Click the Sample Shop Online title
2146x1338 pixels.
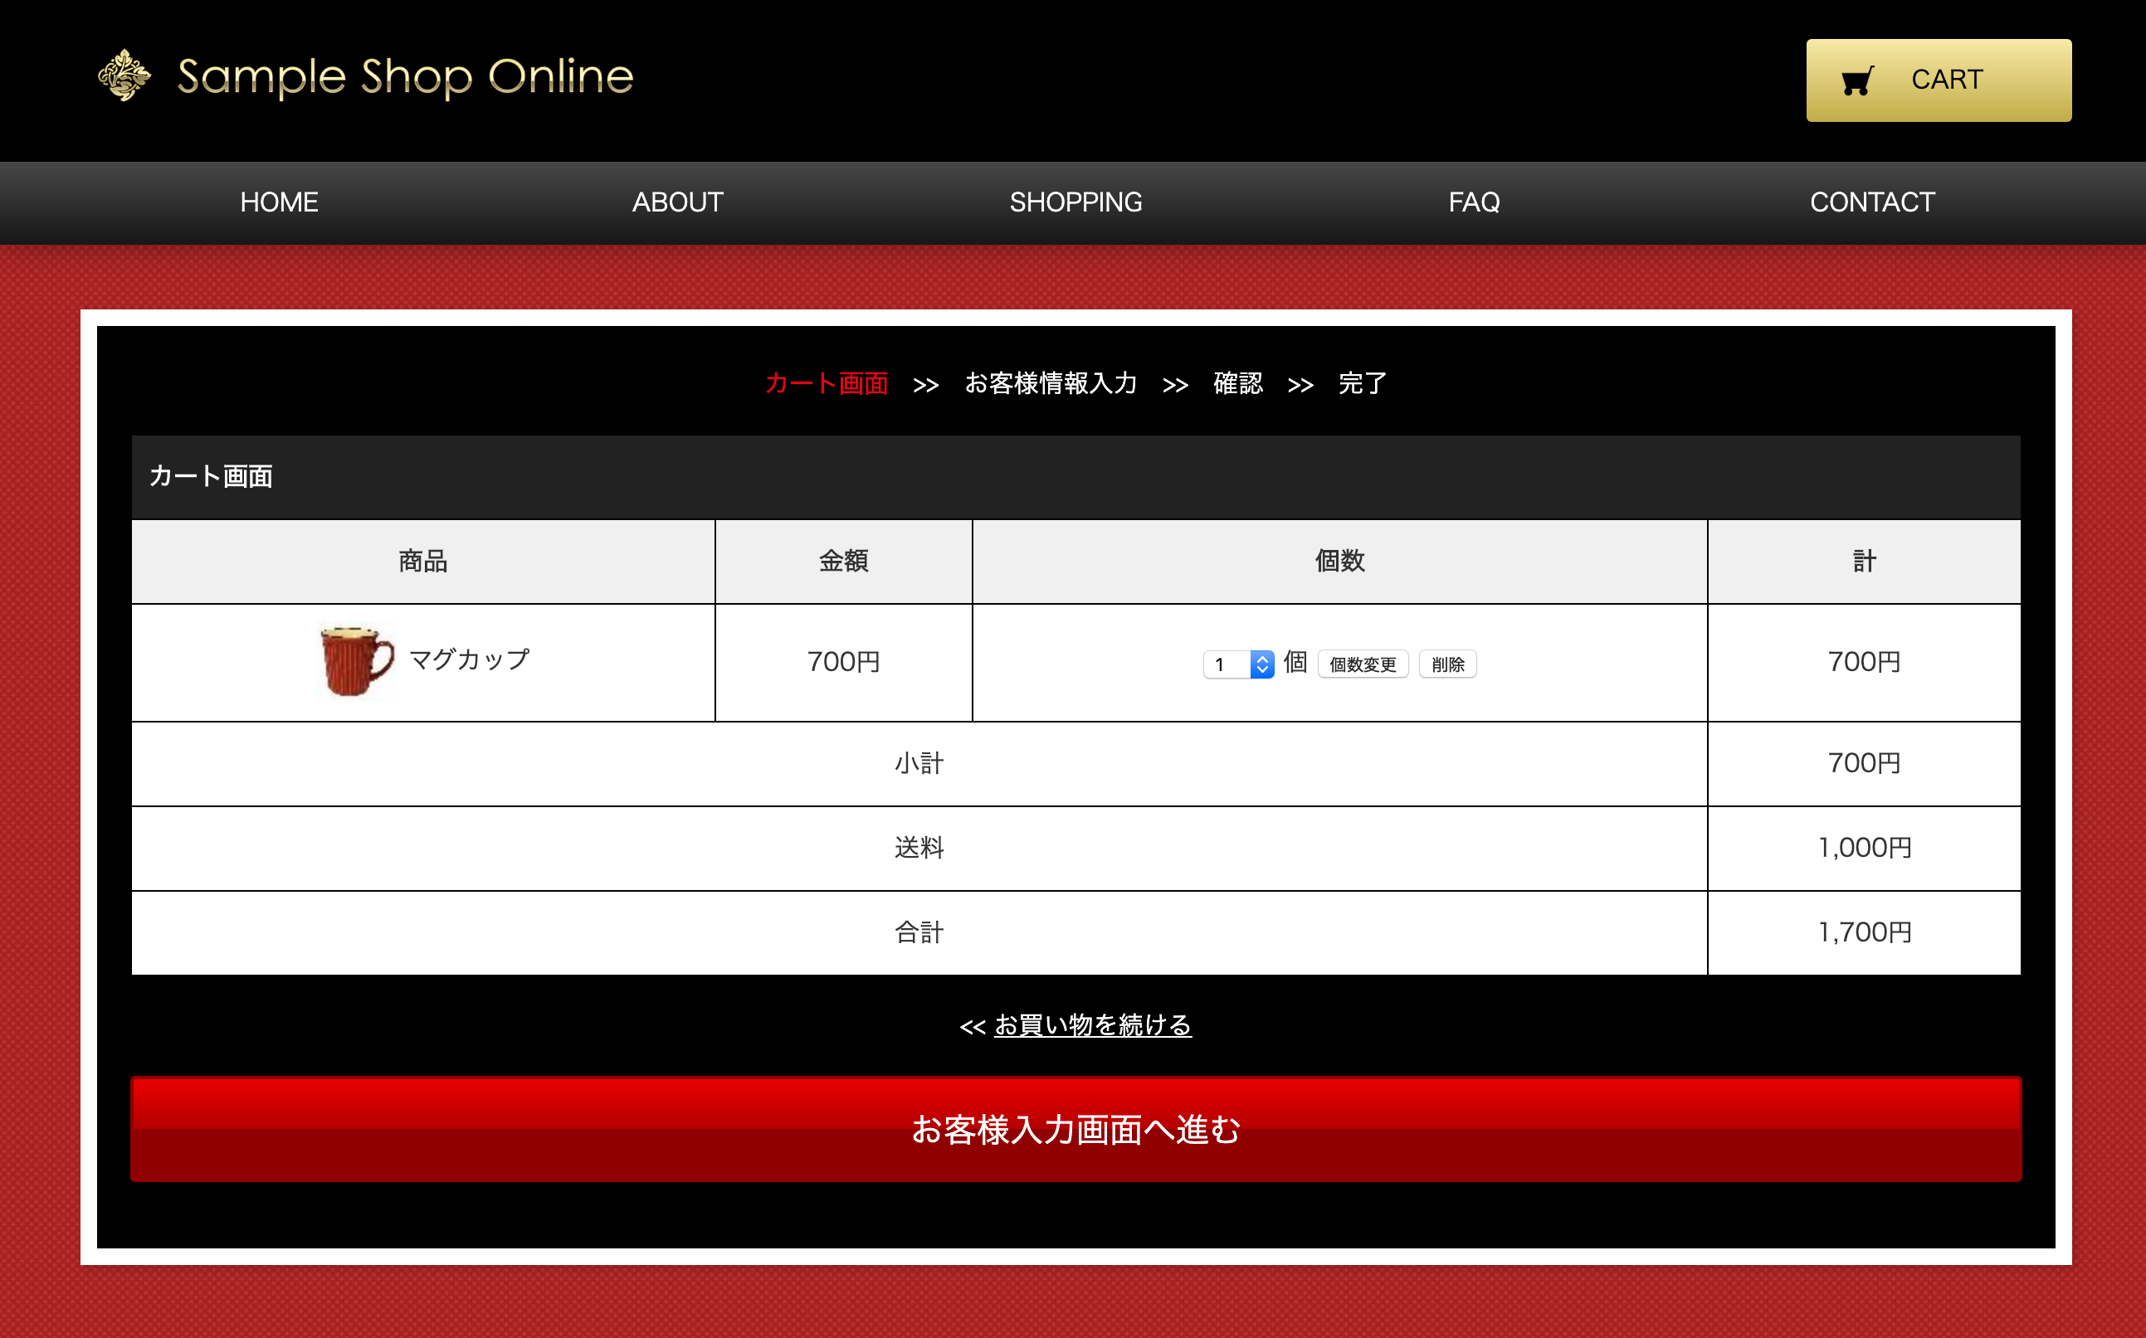406,77
